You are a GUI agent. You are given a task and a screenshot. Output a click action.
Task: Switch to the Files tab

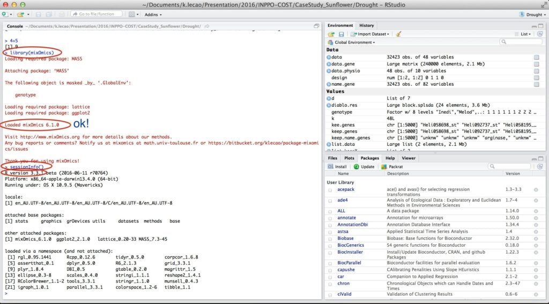pyautogui.click(x=332, y=158)
